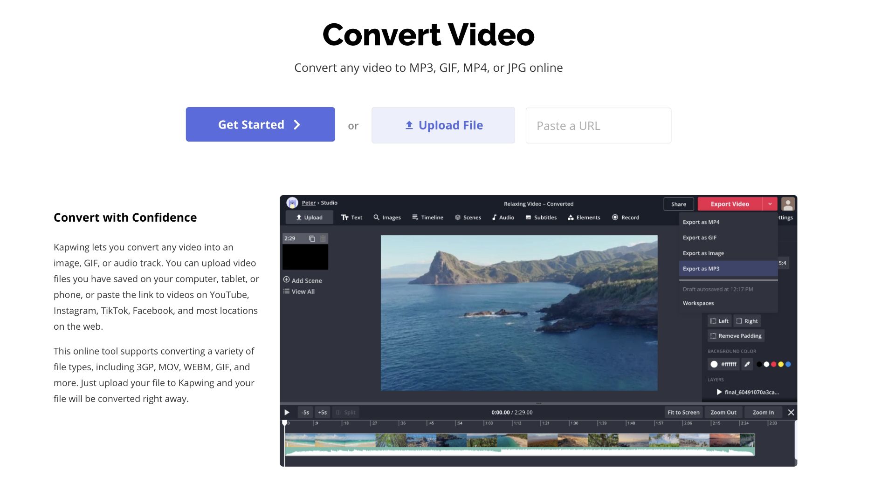This screenshot has height=503, width=895.
Task: Select Export as MP4 option
Action: [x=702, y=222]
